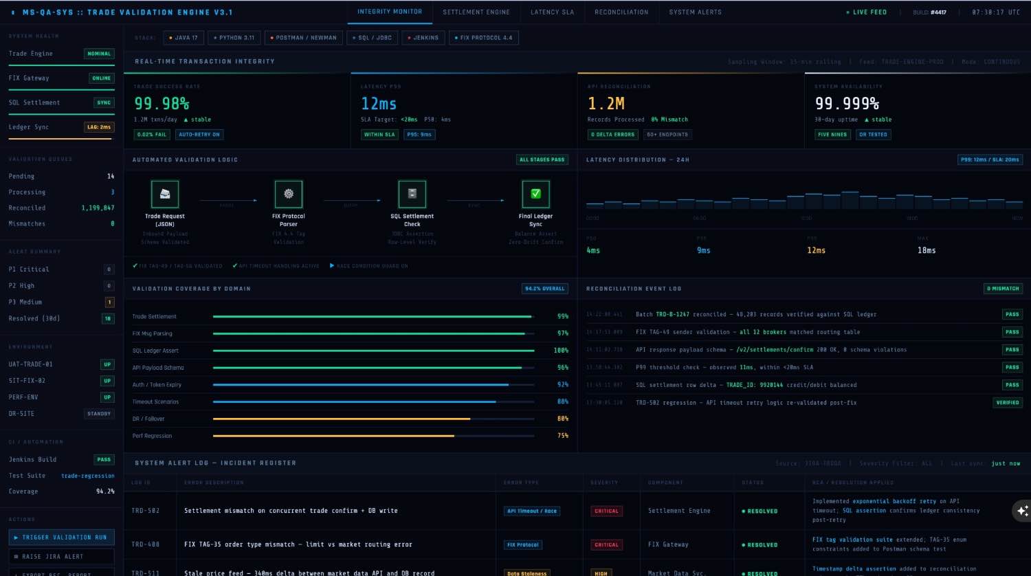
Task: Click the RESOLVED status for TRD-488
Action: point(760,545)
